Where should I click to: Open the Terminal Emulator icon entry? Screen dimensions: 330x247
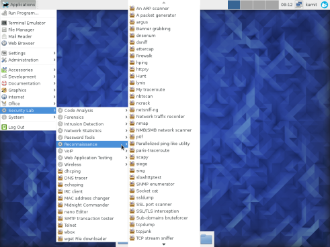(4, 23)
